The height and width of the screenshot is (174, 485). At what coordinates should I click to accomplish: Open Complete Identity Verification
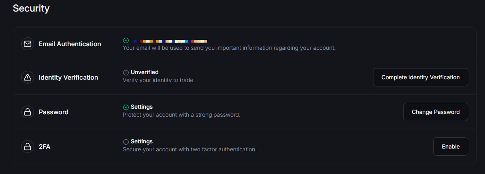coord(420,77)
